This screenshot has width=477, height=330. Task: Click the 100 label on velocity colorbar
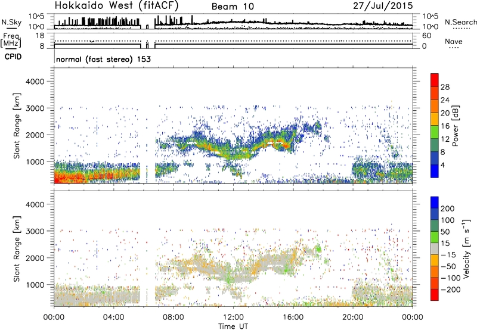tap(448, 220)
